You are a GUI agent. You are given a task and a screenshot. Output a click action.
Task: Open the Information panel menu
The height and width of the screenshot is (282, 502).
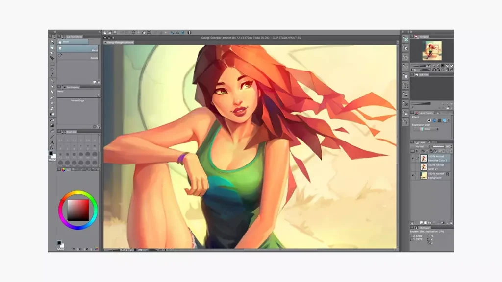(x=412, y=228)
